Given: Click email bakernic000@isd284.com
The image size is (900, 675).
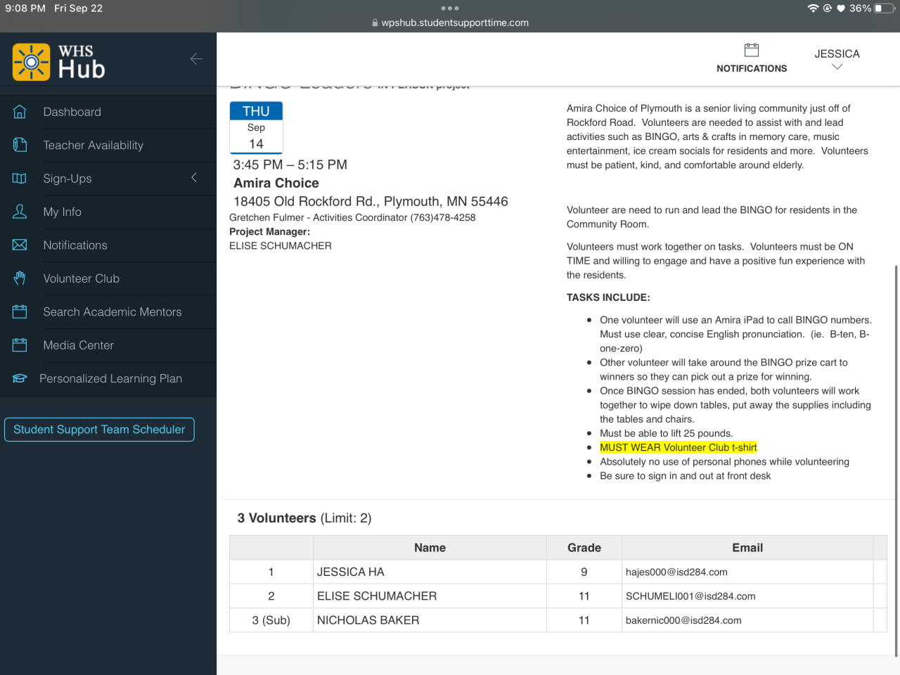Looking at the screenshot, I should (683, 620).
